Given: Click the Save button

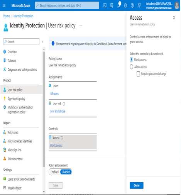Looking at the screenshot, I should [56, 185].
